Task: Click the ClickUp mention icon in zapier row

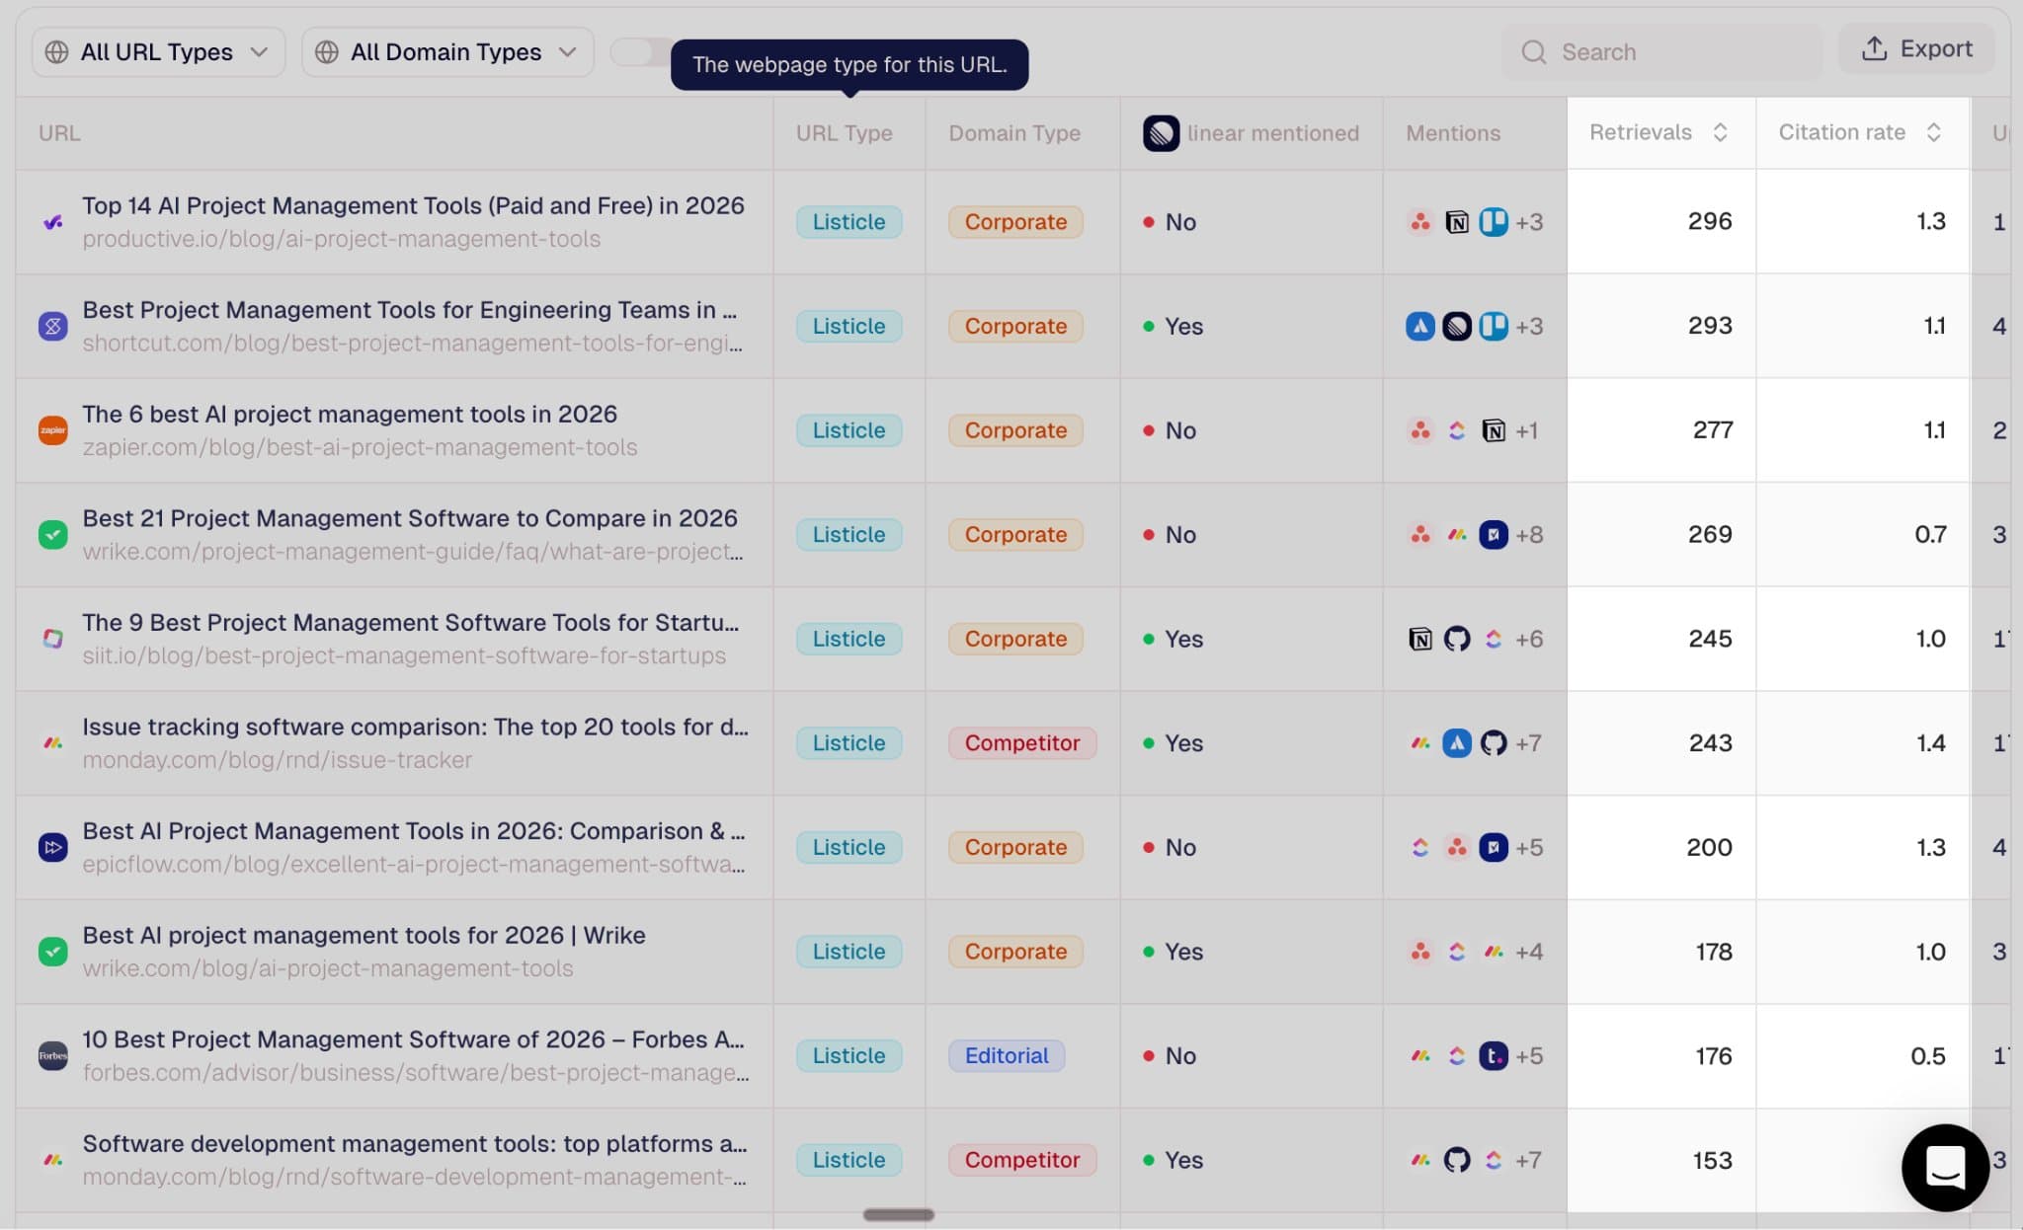Action: [x=1457, y=430]
